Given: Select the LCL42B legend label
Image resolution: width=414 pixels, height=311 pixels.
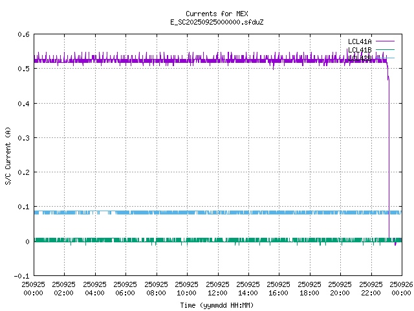Looking at the screenshot, I should click(x=359, y=58).
